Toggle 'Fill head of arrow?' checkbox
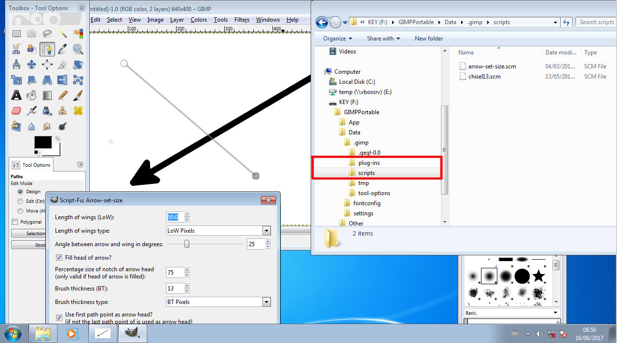The width and height of the screenshot is (617, 343). (x=59, y=258)
